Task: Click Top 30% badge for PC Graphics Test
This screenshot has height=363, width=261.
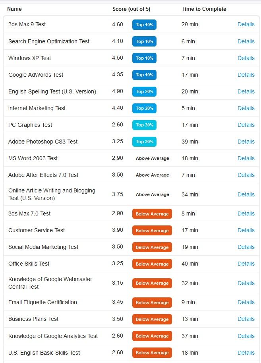Action: click(144, 125)
